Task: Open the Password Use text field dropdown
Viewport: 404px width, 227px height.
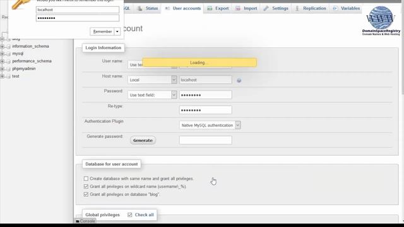Action: click(152, 95)
